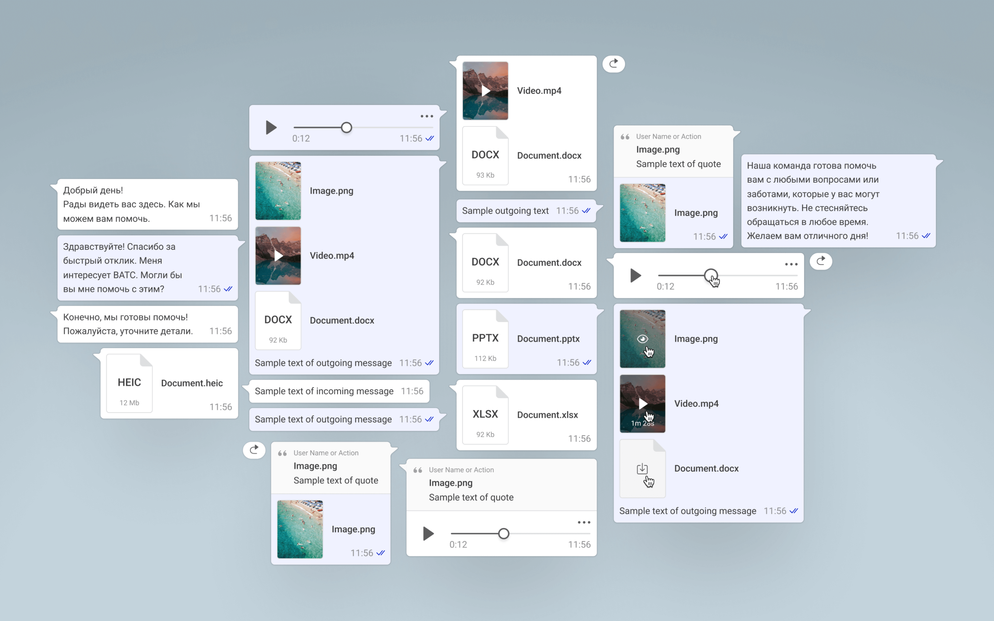Open the PPTX Document.pptx file icon
Image resolution: width=994 pixels, height=621 pixels.
click(x=485, y=339)
